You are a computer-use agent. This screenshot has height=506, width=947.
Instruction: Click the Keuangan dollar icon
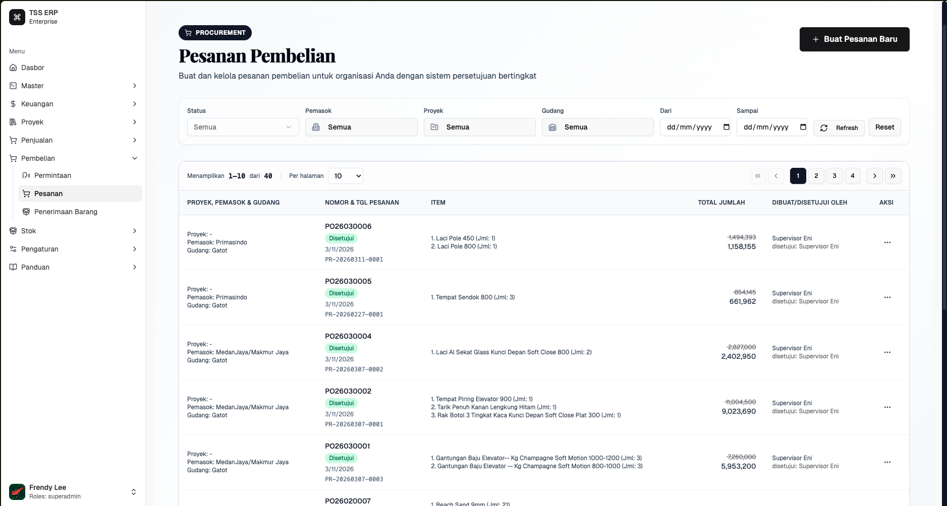click(13, 104)
